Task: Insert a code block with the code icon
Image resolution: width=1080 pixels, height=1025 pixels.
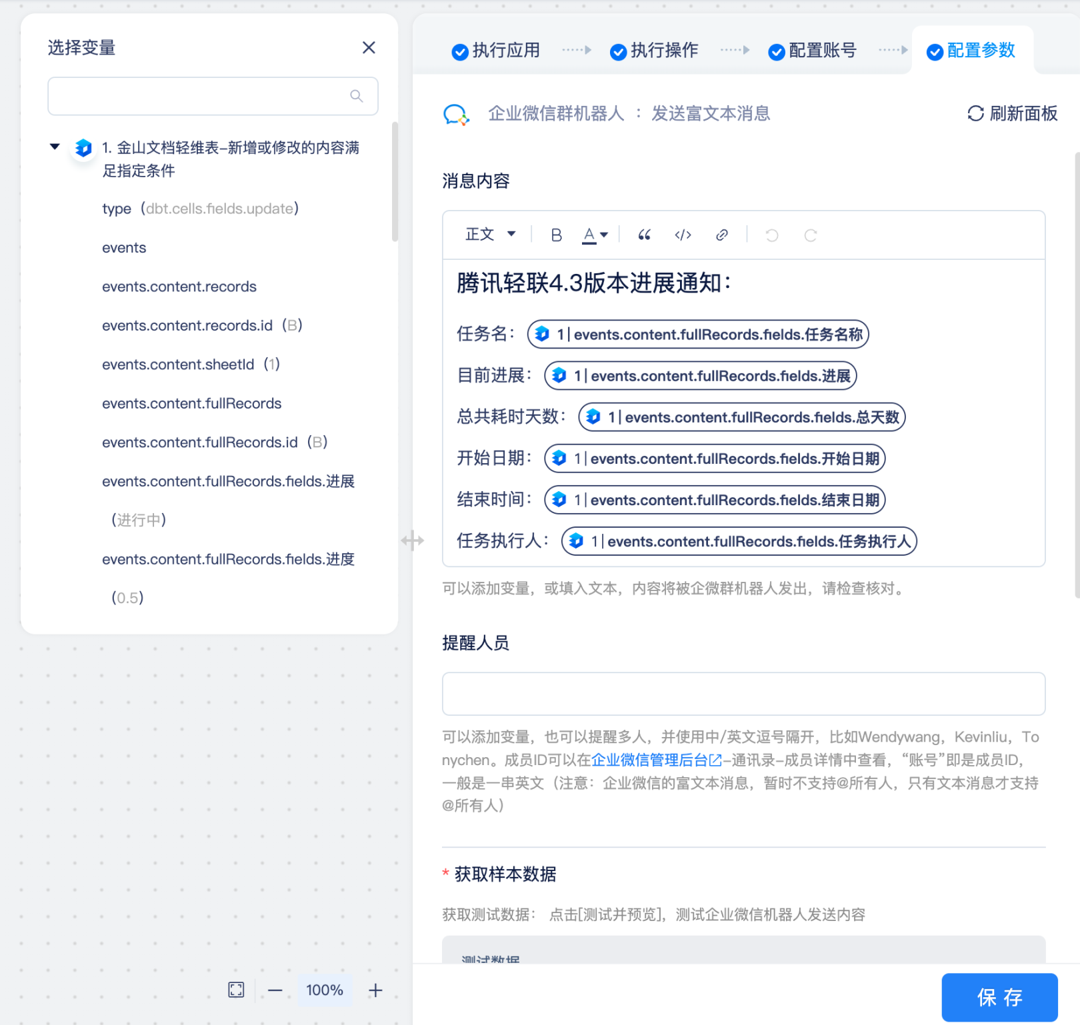Action: pyautogui.click(x=683, y=235)
